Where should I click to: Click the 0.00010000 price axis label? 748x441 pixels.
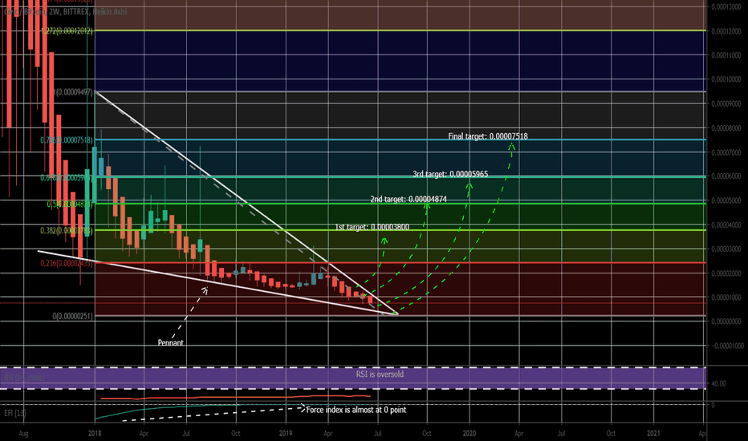[x=726, y=79]
